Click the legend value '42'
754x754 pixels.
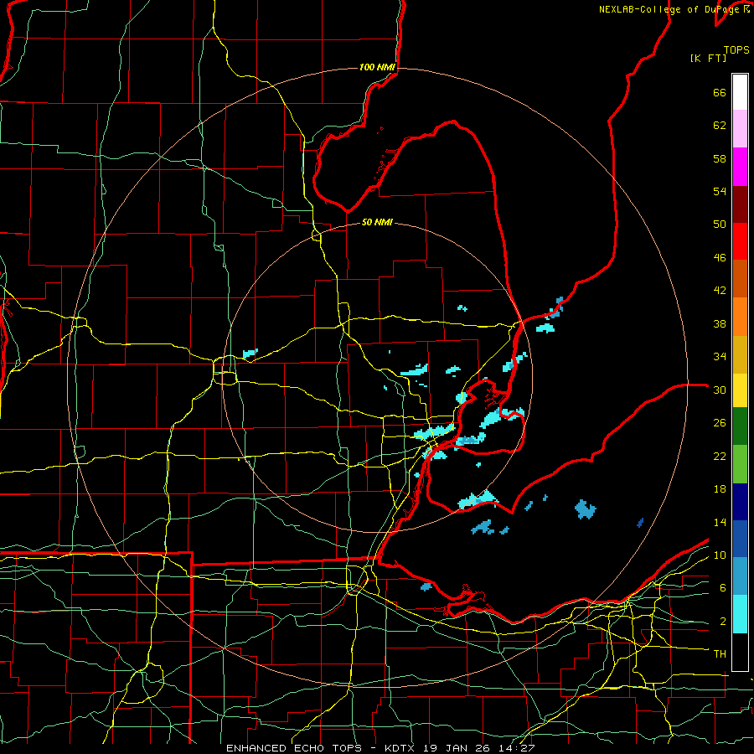coord(720,290)
